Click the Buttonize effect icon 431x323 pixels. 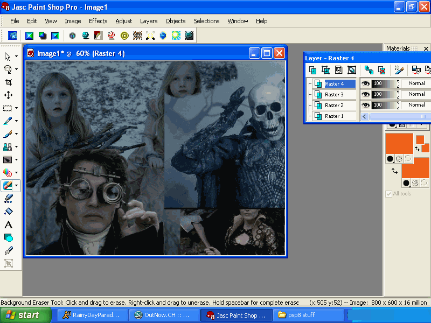tap(29, 36)
